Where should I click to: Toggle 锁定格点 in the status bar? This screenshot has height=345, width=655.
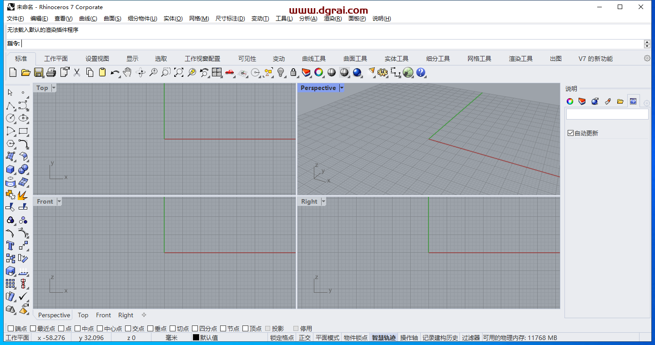click(282, 338)
